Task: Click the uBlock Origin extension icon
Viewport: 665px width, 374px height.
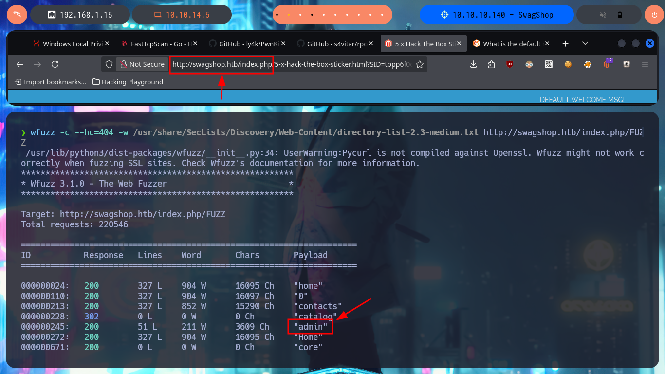Action: coord(510,64)
